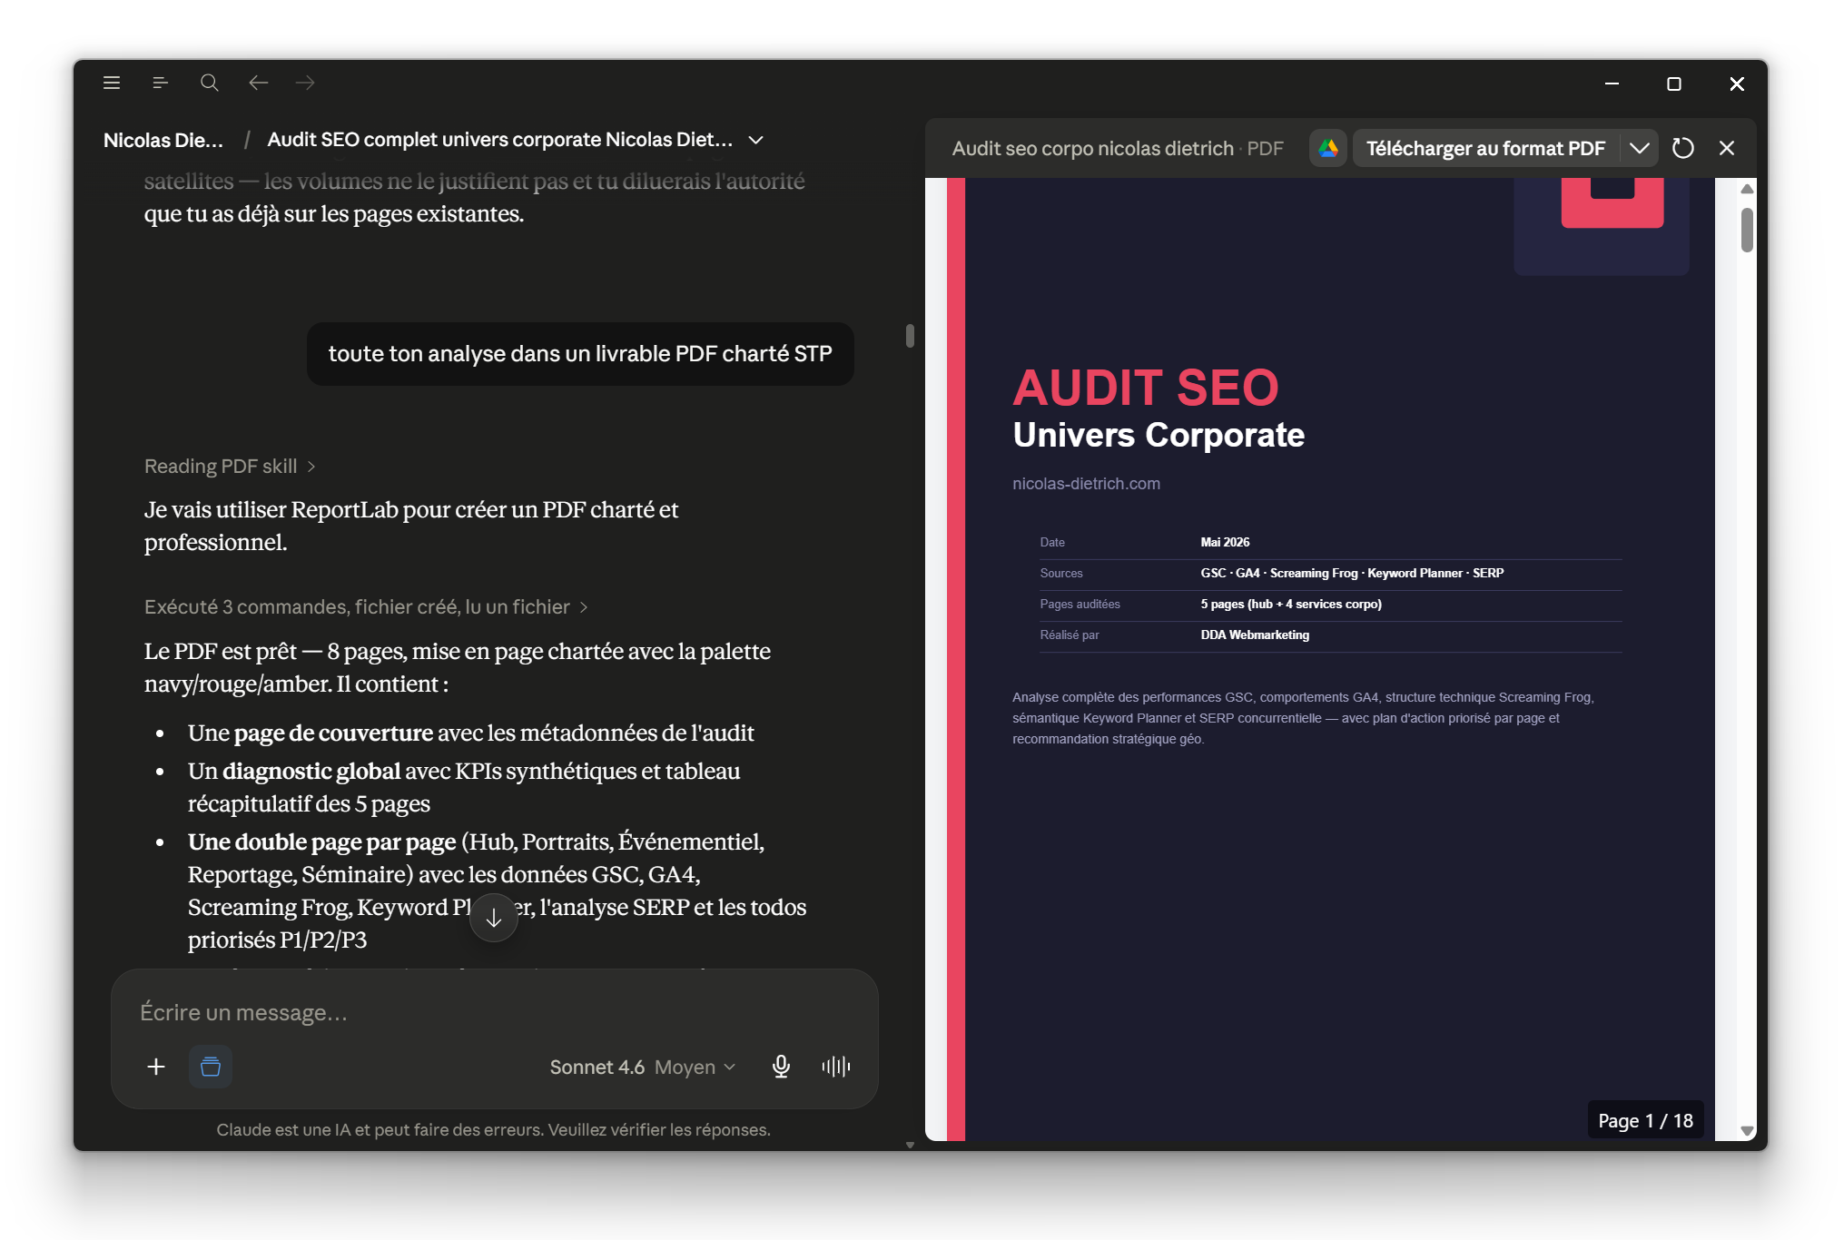The height and width of the screenshot is (1240, 1844).
Task: Click the Audit seo corpo nicolas dietrich filename
Action: [x=1092, y=148]
